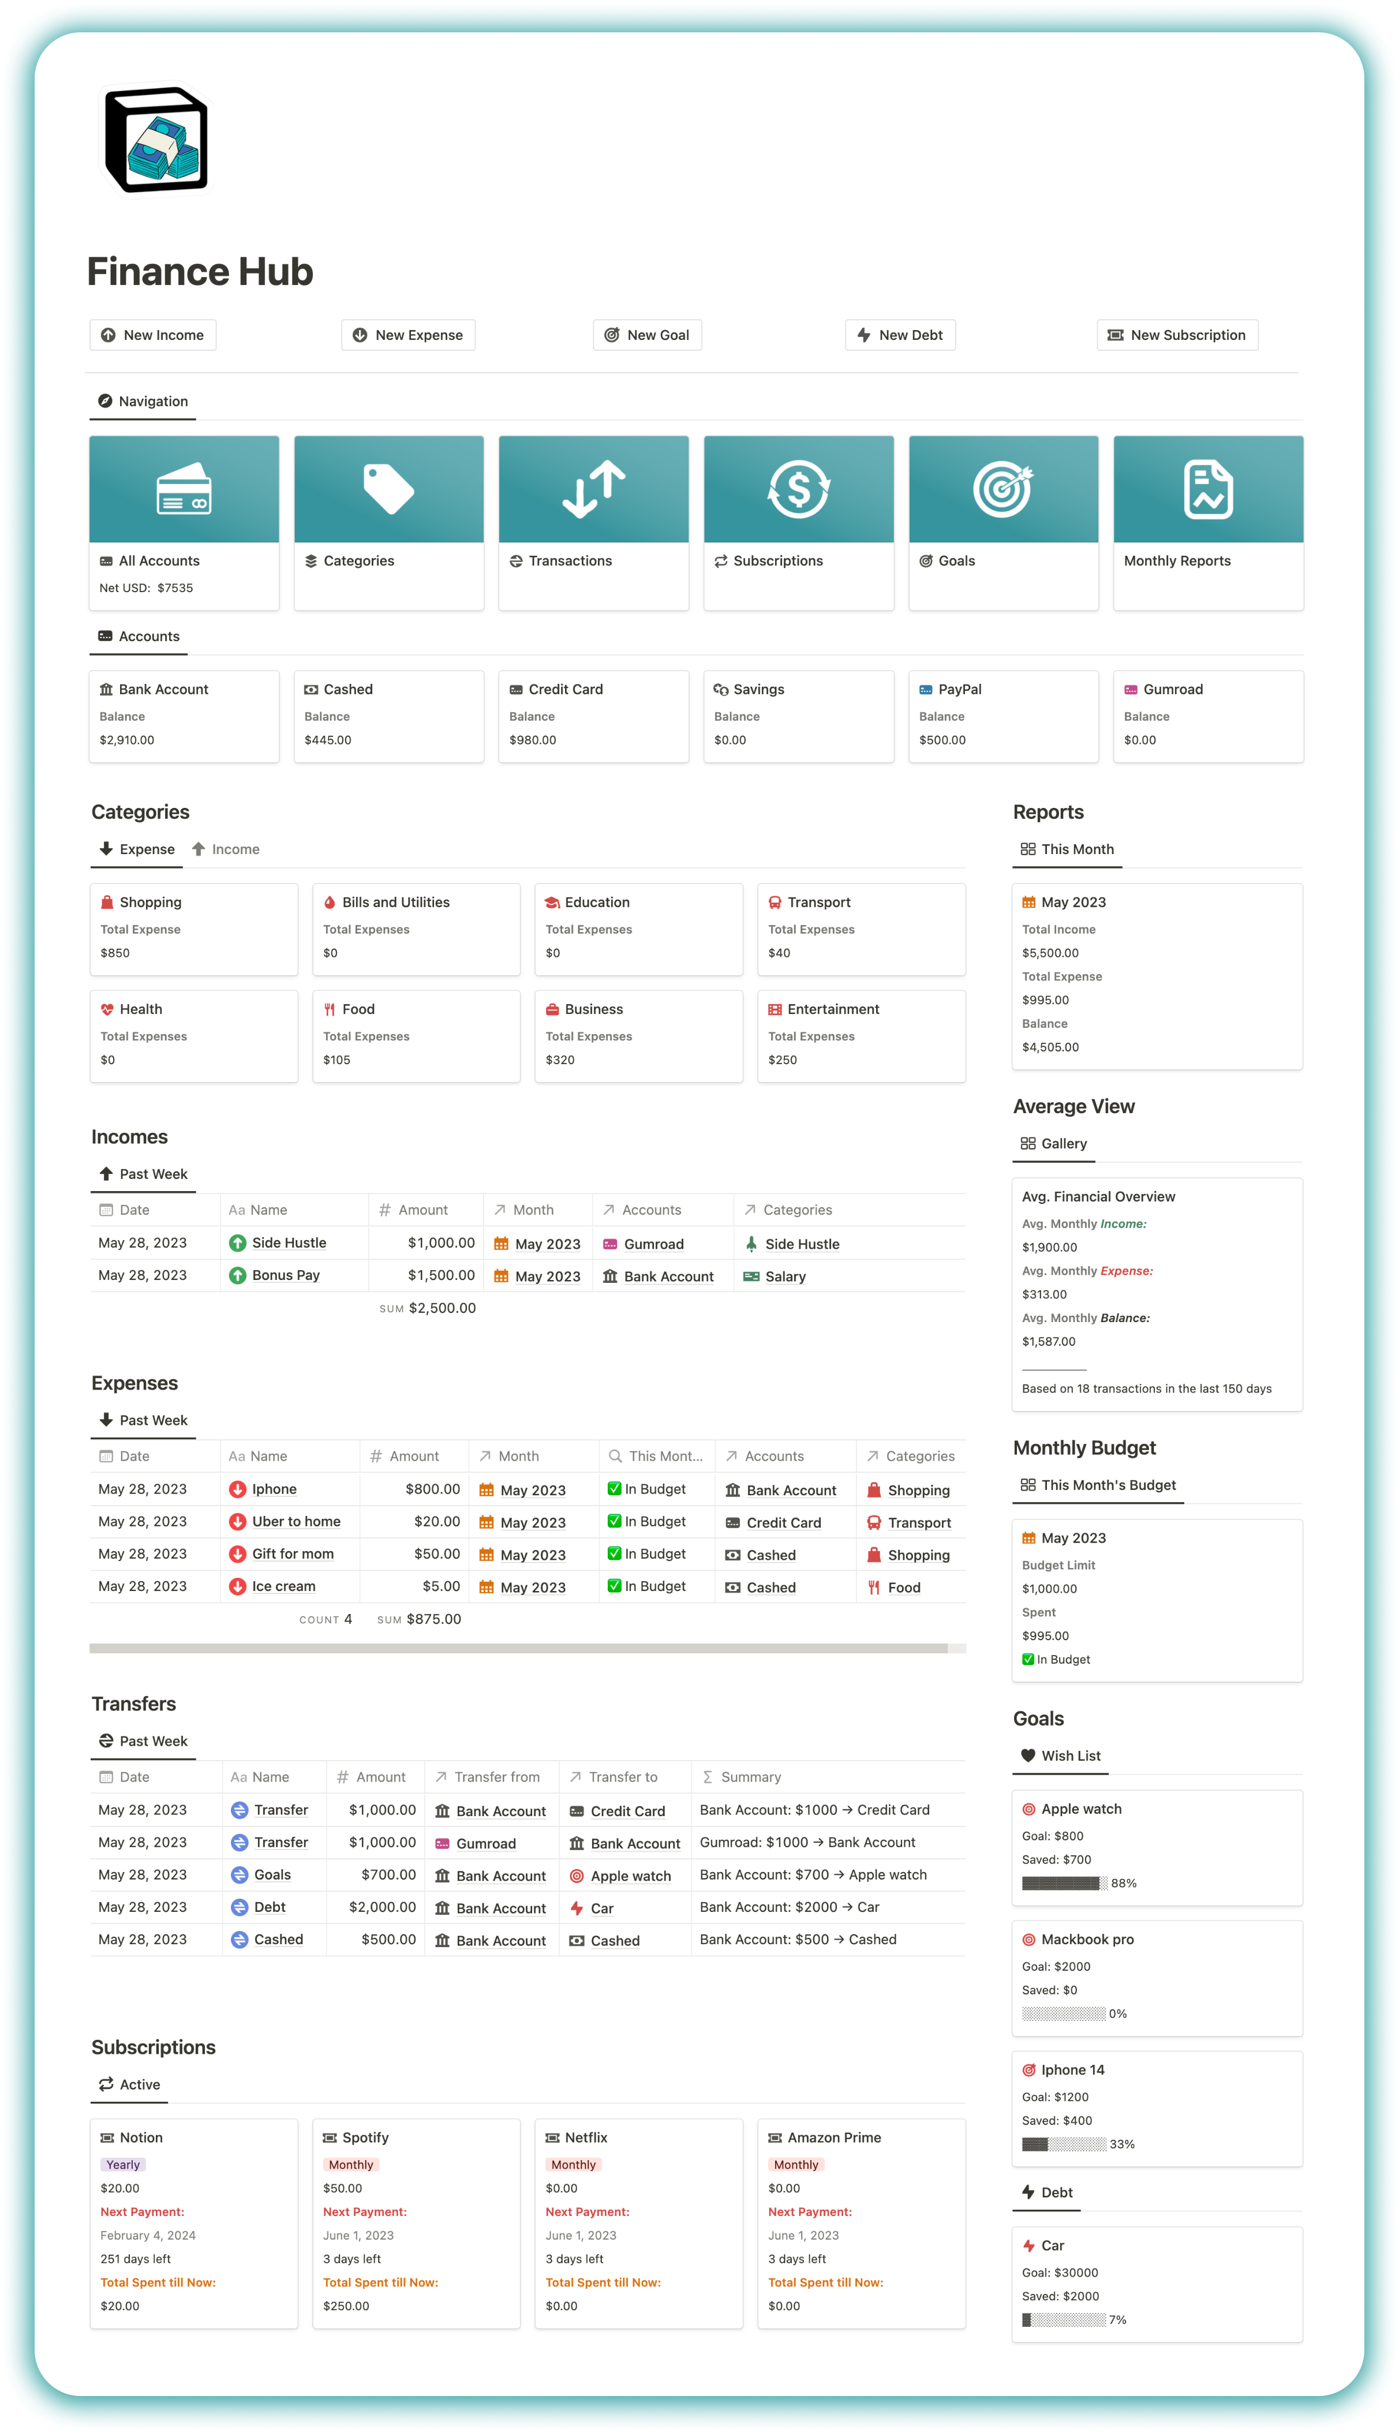The width and height of the screenshot is (1399, 2433).
Task: Click the Finance Hub money cube icon
Action: (156, 140)
